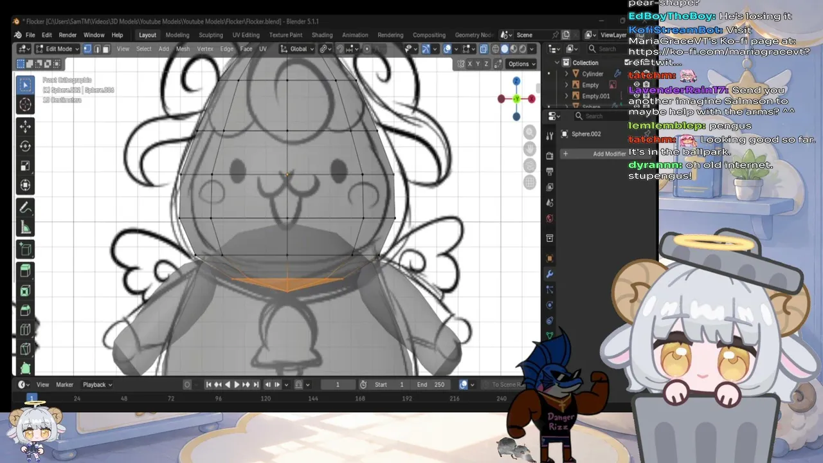Activate the Transform tool
Image resolution: width=823 pixels, height=463 pixels.
[x=25, y=185]
